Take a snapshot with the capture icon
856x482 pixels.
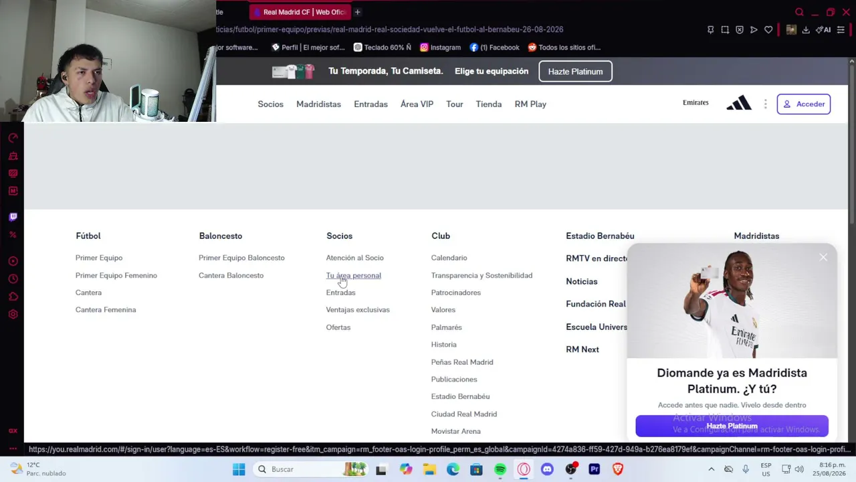725,29
